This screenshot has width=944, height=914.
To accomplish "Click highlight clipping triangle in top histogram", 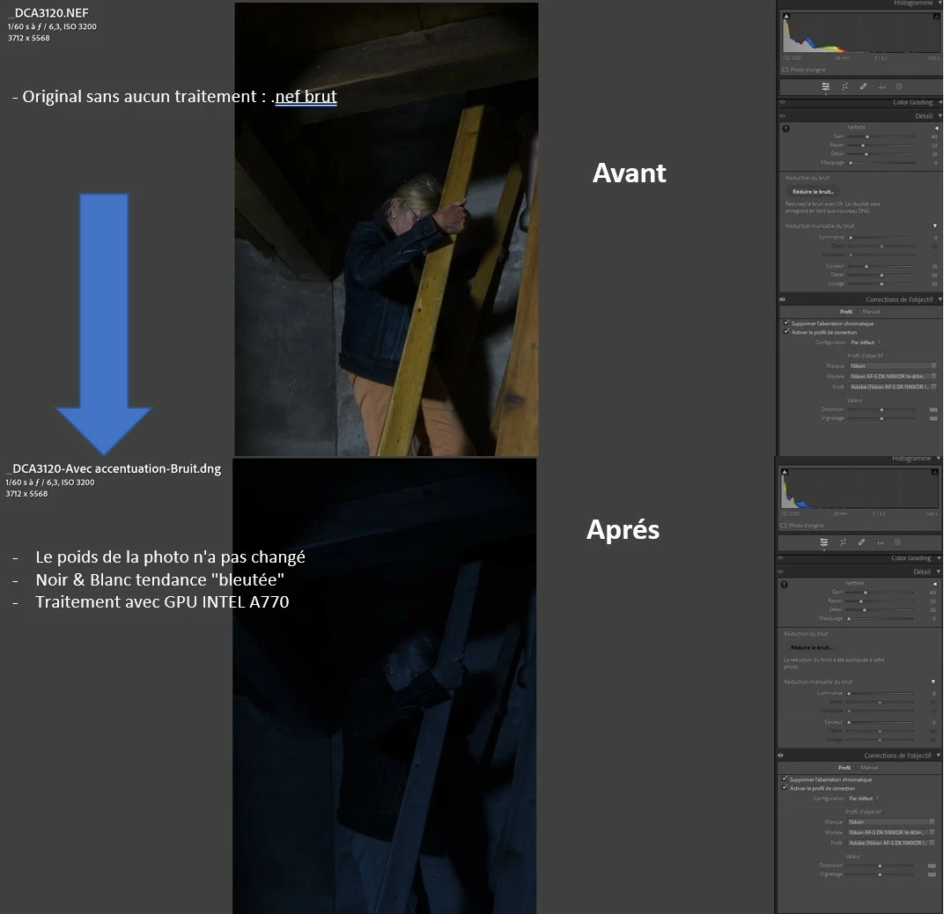I will [935, 16].
